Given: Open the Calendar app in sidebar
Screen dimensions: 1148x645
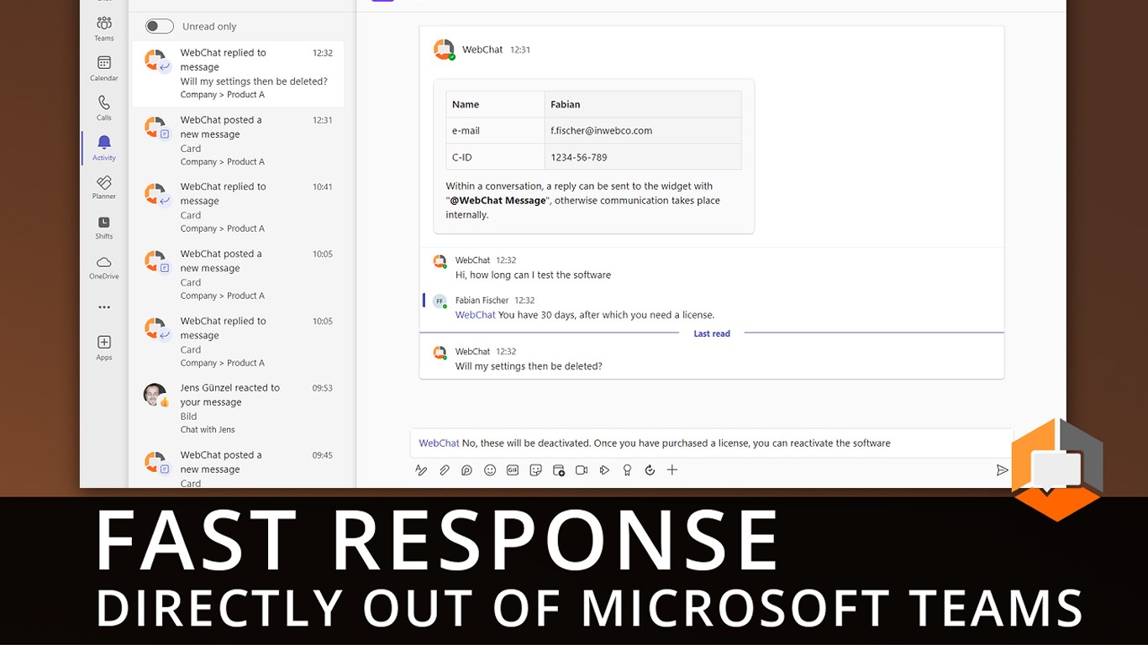Looking at the screenshot, I should 104,68.
